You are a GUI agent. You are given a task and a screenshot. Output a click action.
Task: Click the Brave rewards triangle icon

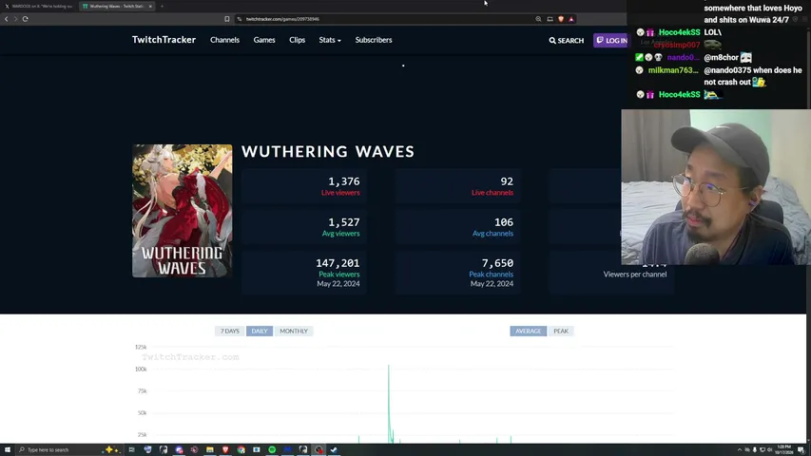coord(571,19)
